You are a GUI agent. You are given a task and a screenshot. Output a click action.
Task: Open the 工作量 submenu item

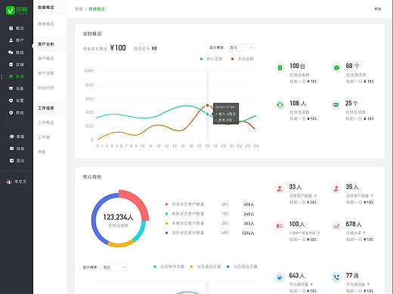(44, 137)
